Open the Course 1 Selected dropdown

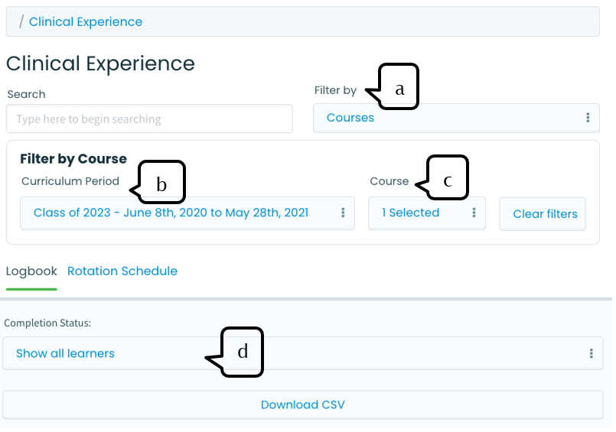click(427, 213)
